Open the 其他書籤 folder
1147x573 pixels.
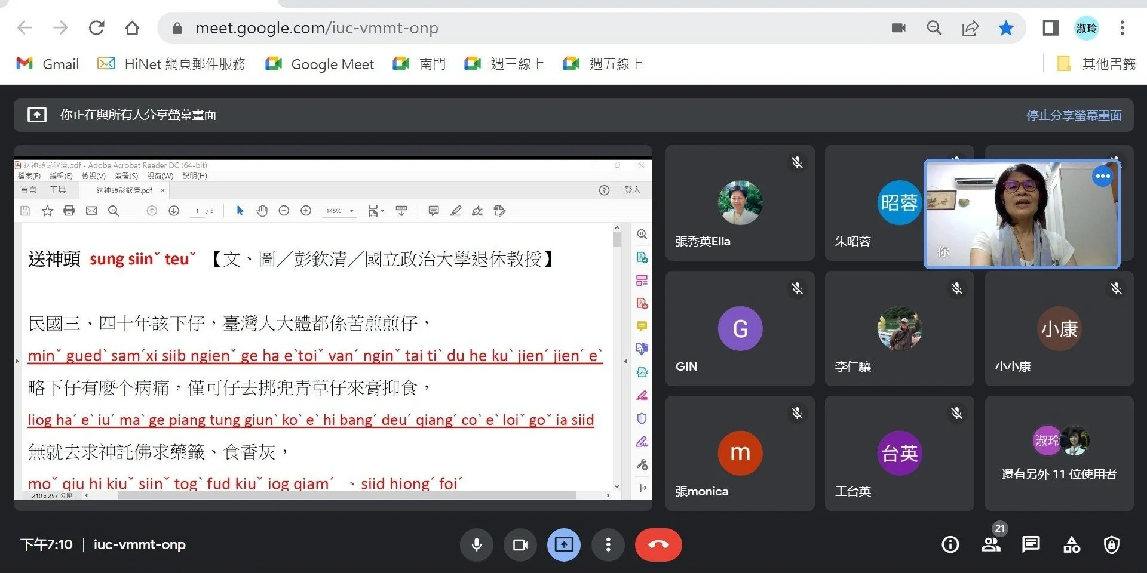pos(1096,64)
